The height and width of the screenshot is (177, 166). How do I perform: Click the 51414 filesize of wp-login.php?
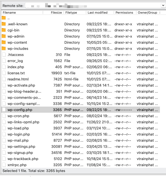tap(57, 134)
